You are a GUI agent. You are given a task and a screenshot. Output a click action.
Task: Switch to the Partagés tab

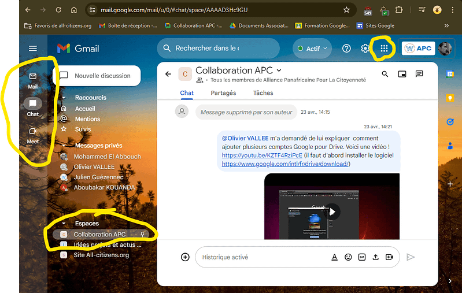tap(223, 93)
